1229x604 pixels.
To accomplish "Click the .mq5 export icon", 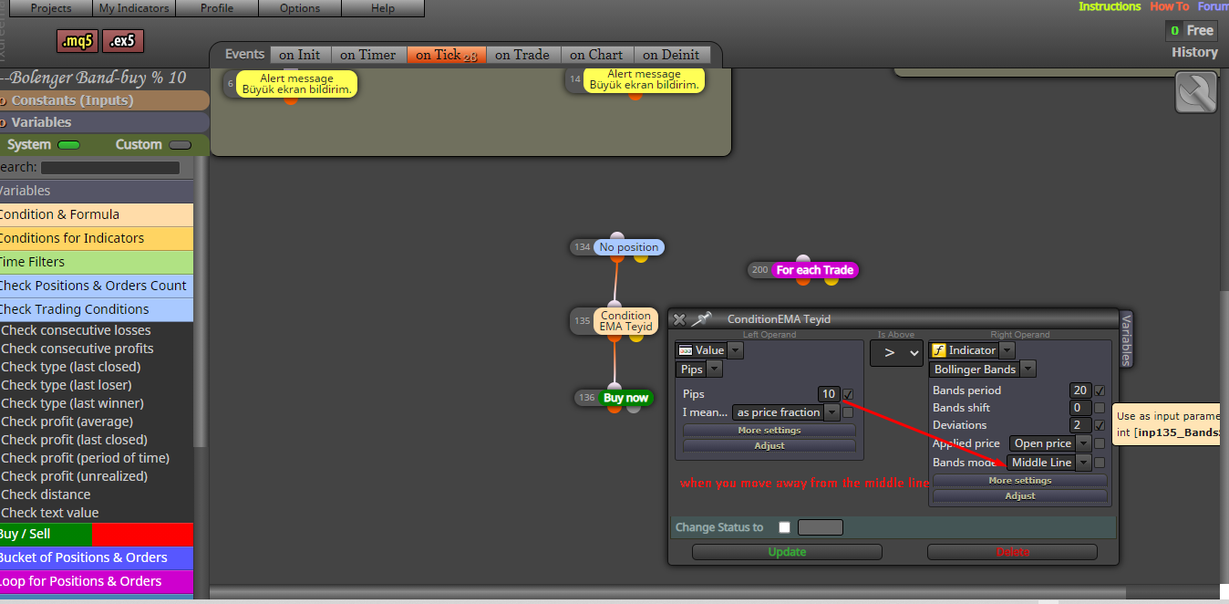I will (77, 41).
